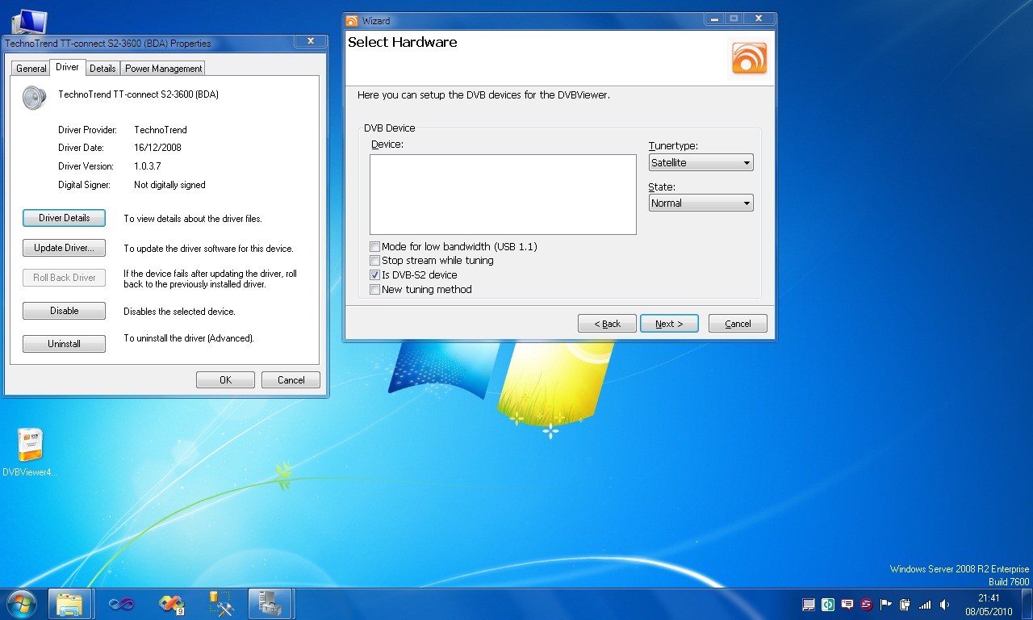The height and width of the screenshot is (620, 1033).
Task: Click the text Not digitally signed
Action: [169, 185]
